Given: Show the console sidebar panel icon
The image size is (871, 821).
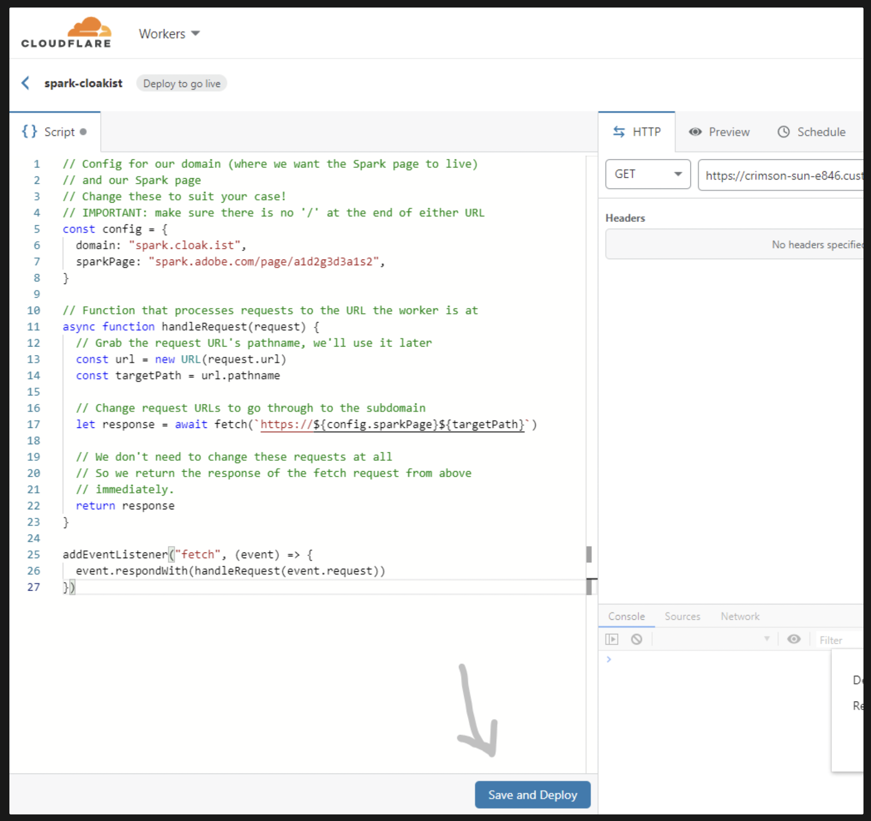Looking at the screenshot, I should coord(612,639).
